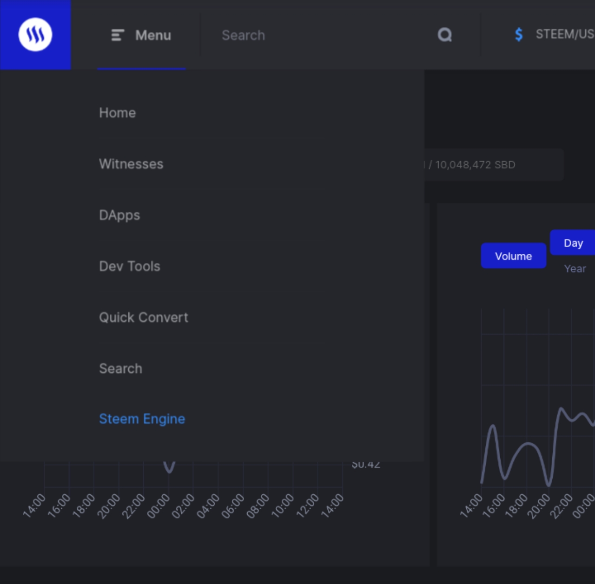Collapse the Menu label in the header

153,35
